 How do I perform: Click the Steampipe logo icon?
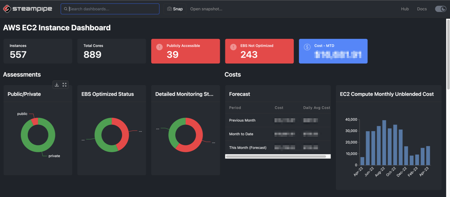[7, 9]
